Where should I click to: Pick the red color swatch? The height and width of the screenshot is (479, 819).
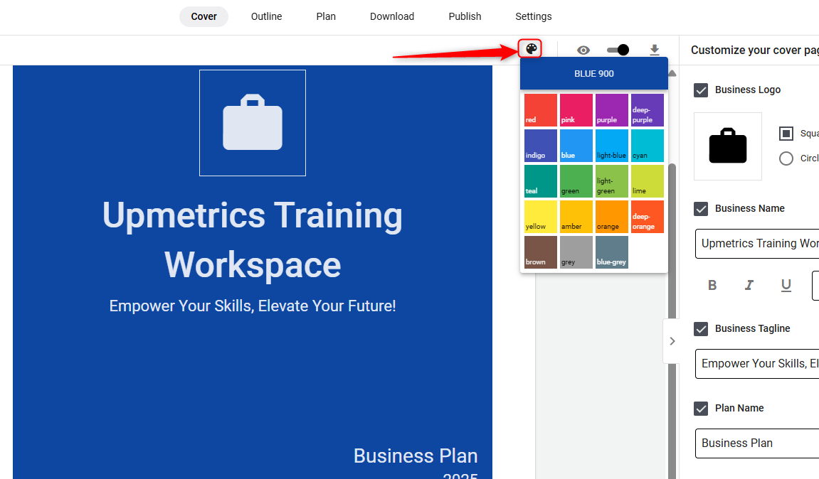[541, 110]
